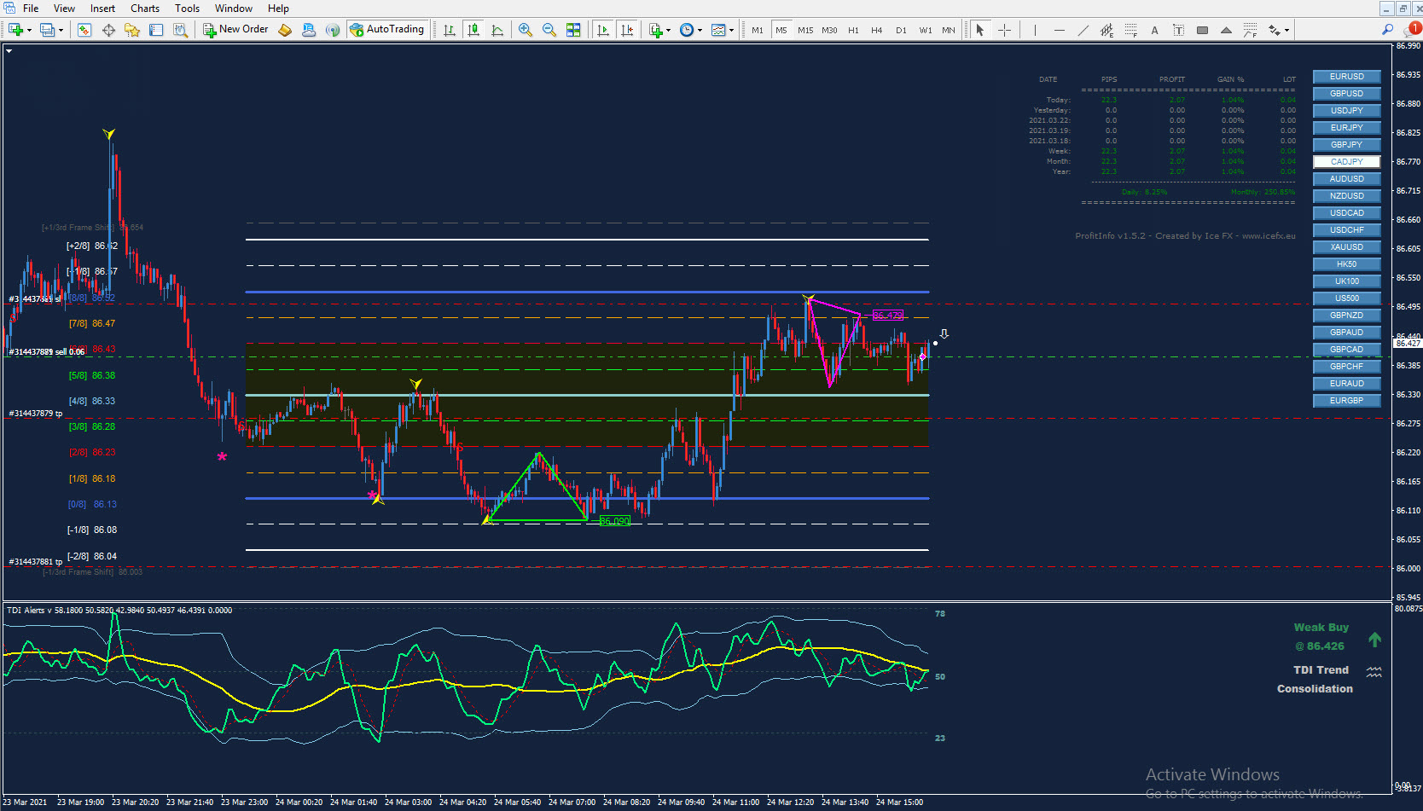The height and width of the screenshot is (811, 1423).
Task: Click the Zoom In magnifier icon
Action: point(526,30)
